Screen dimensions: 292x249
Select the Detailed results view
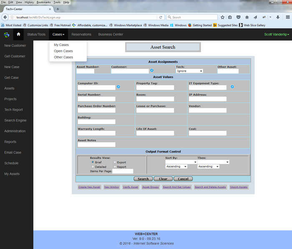pyautogui.click(x=93, y=167)
